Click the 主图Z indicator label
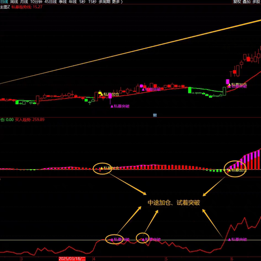This screenshot has width=261, height=261. pos(5,7)
